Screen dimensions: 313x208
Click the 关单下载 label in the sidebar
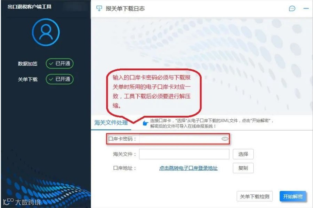[x=28, y=79]
